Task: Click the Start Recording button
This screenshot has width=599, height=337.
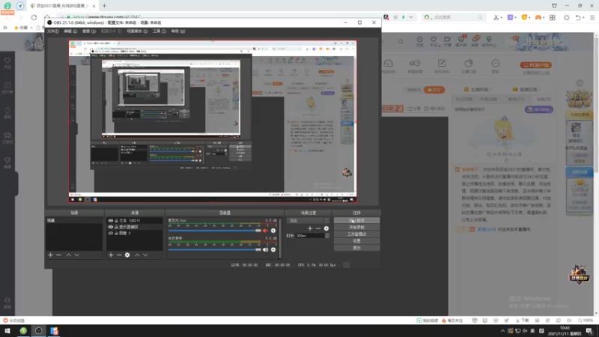Action: [357, 228]
